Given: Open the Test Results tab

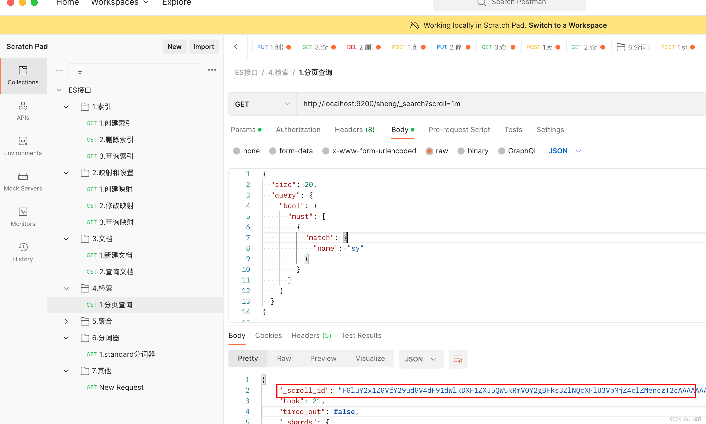Looking at the screenshot, I should tap(361, 336).
